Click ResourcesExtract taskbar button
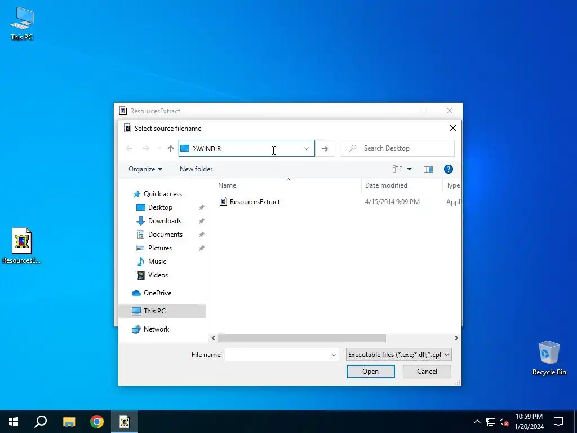Screen dimensions: 577x433 tap(125, 422)
